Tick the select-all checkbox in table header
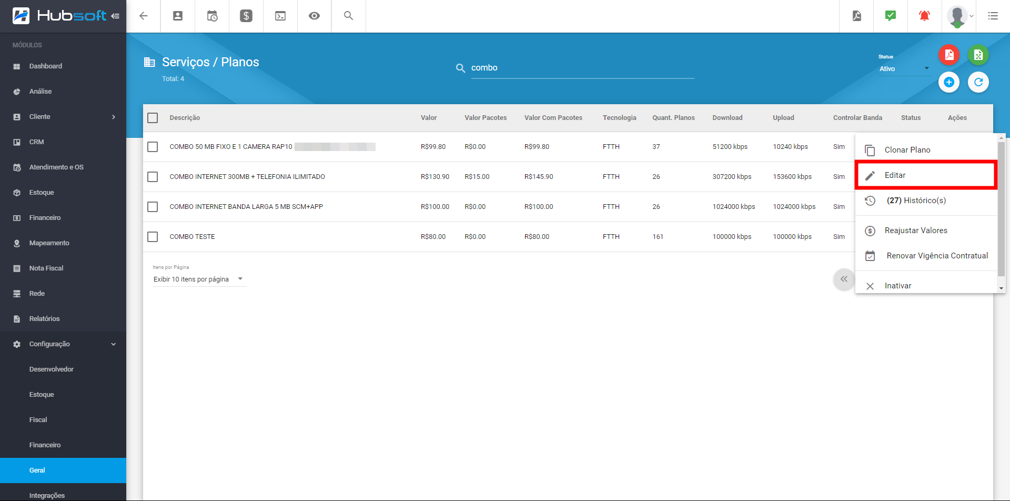 pyautogui.click(x=153, y=118)
